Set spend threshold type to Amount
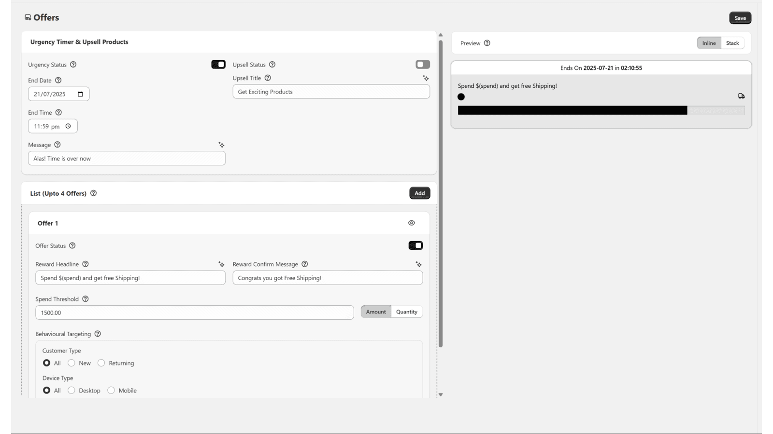 (376, 312)
